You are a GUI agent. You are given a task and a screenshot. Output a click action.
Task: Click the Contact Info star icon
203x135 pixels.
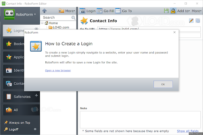(84, 21)
